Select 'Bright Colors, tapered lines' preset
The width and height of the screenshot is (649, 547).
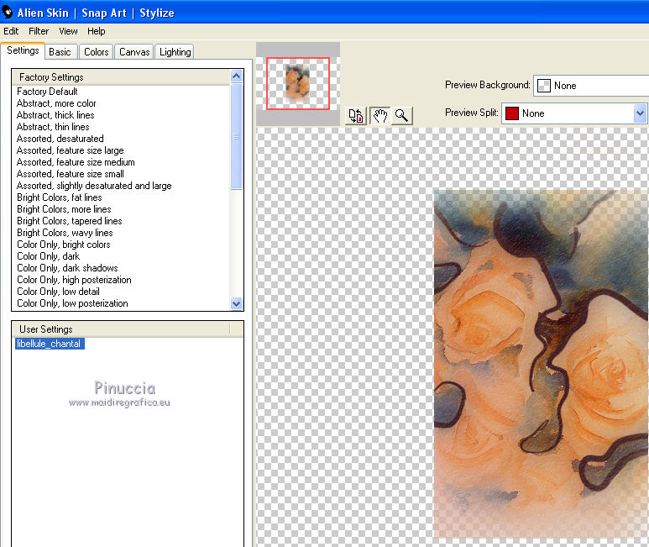tap(69, 221)
